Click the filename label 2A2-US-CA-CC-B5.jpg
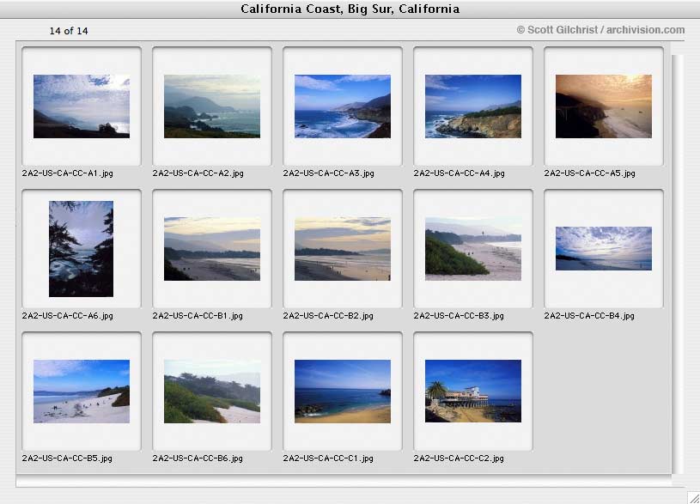This screenshot has height=504, width=700. pyautogui.click(x=67, y=458)
